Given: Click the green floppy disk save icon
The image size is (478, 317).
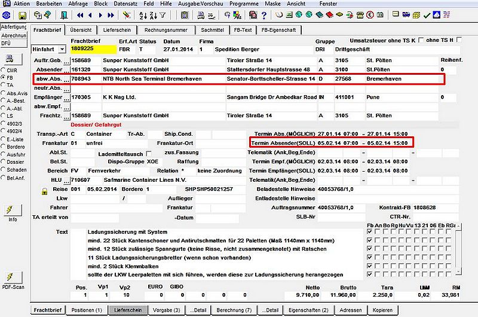Looking at the screenshot, I should pos(22,16).
